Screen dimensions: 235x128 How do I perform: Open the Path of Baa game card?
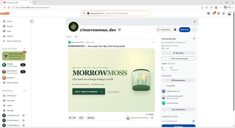pos(14,56)
